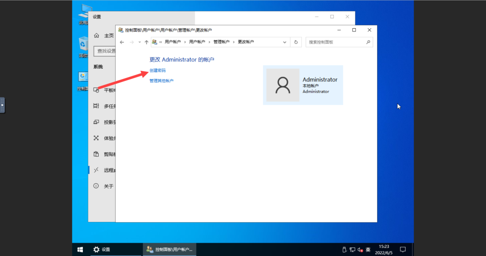The height and width of the screenshot is (256, 486).
Task: Refresh the Control Panel address bar
Action: 296,42
